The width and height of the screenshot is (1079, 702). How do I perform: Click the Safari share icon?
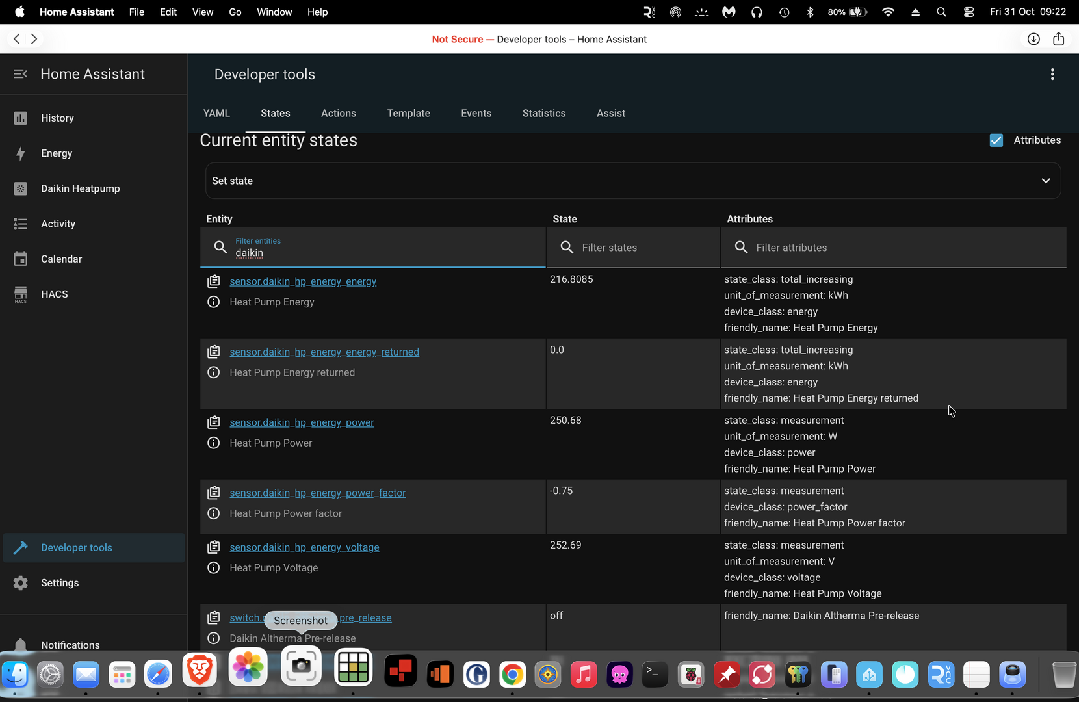[x=1058, y=39]
